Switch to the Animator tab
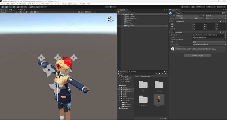The width and height of the screenshot is (227, 120). pyautogui.click(x=22, y=10)
